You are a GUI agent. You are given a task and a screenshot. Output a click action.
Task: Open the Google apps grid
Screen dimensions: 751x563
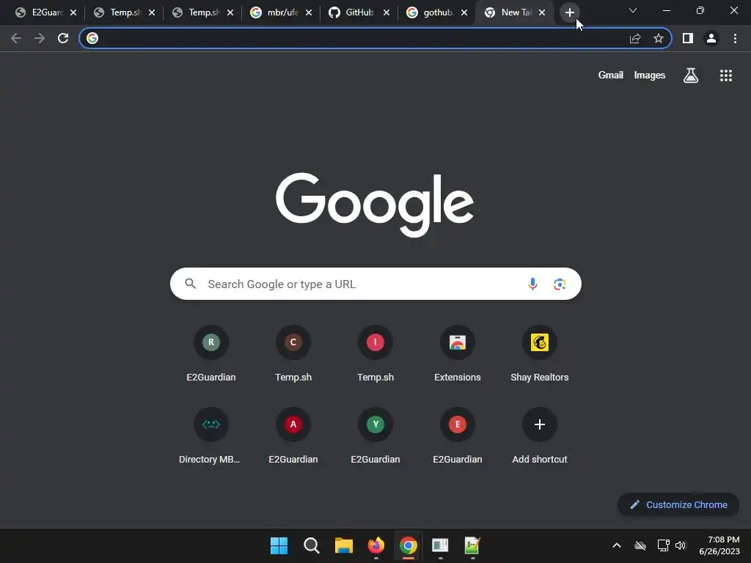tap(726, 76)
